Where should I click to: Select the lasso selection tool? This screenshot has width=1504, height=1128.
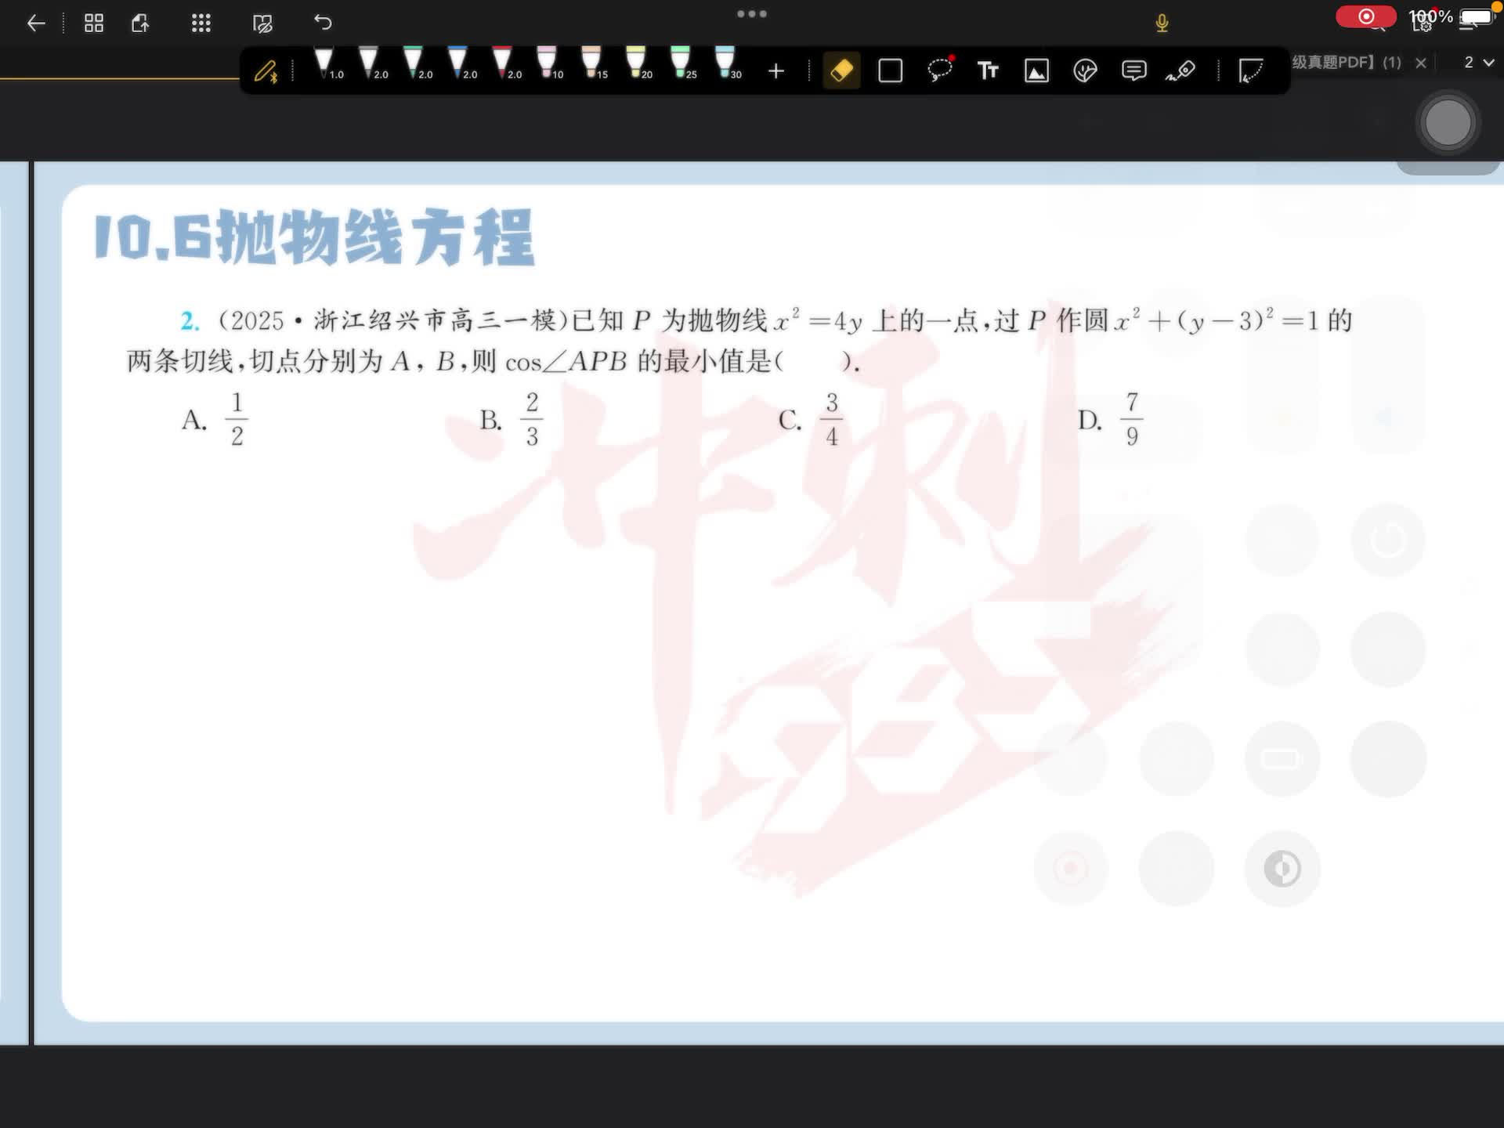point(939,70)
